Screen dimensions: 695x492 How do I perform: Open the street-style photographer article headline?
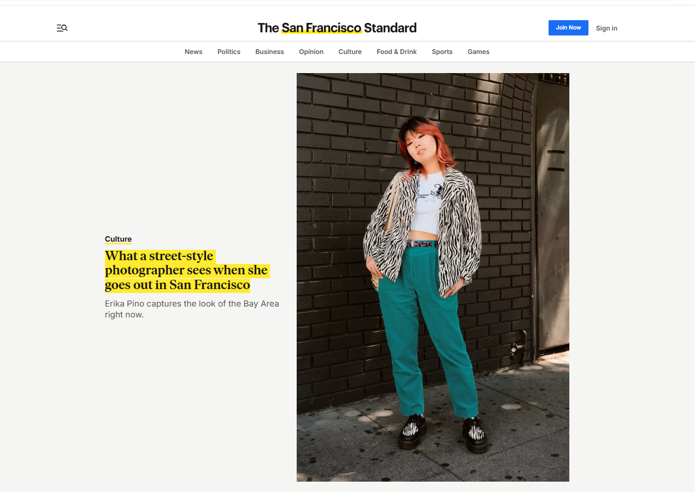coord(186,270)
